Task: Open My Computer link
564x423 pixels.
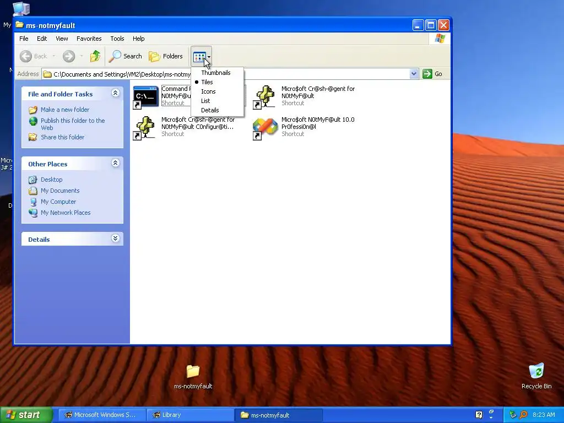Action: click(58, 202)
